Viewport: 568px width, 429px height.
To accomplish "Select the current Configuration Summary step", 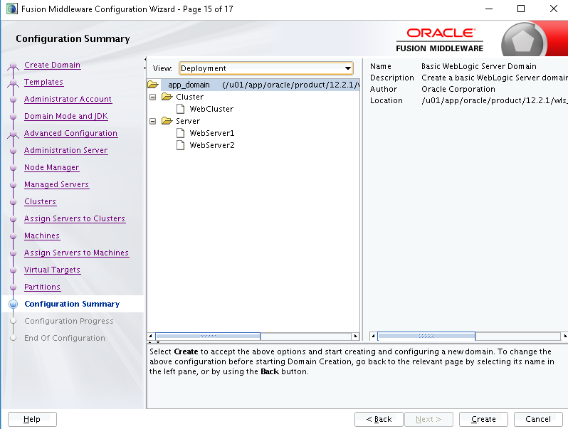I will pos(72,304).
